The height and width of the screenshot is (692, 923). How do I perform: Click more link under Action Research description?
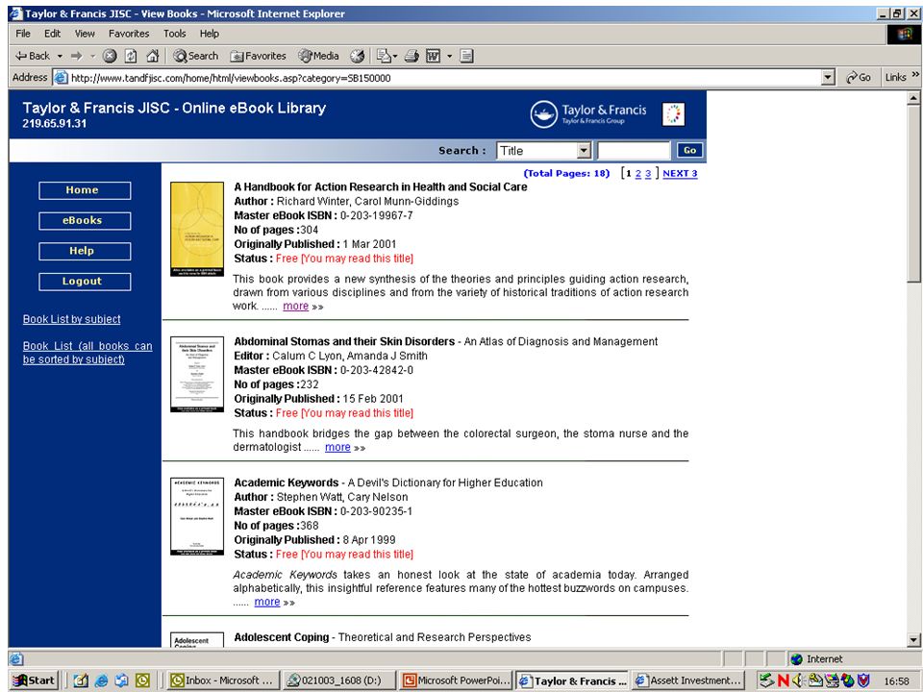tap(295, 306)
